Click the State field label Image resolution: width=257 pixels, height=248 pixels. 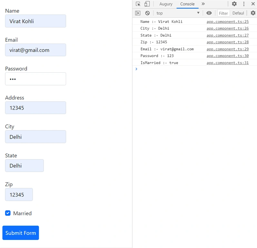(x=11, y=155)
